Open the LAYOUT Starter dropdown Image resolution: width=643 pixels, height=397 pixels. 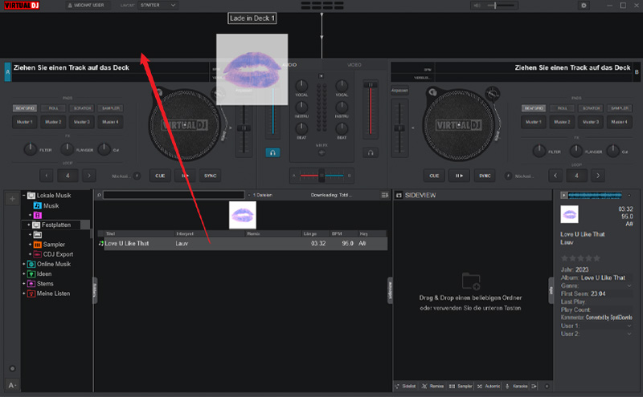tap(158, 6)
